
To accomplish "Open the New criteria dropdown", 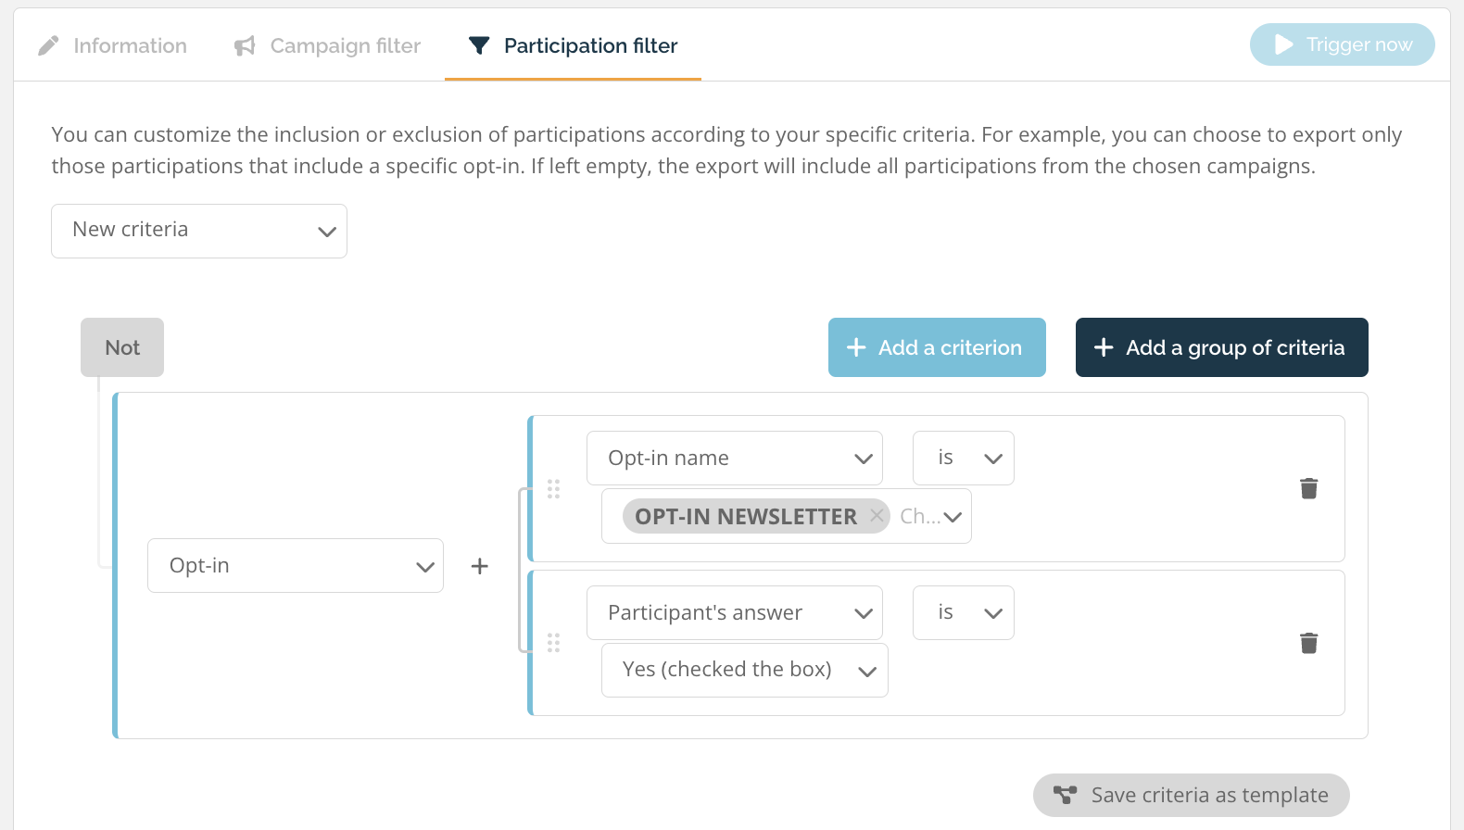I will (x=199, y=231).
